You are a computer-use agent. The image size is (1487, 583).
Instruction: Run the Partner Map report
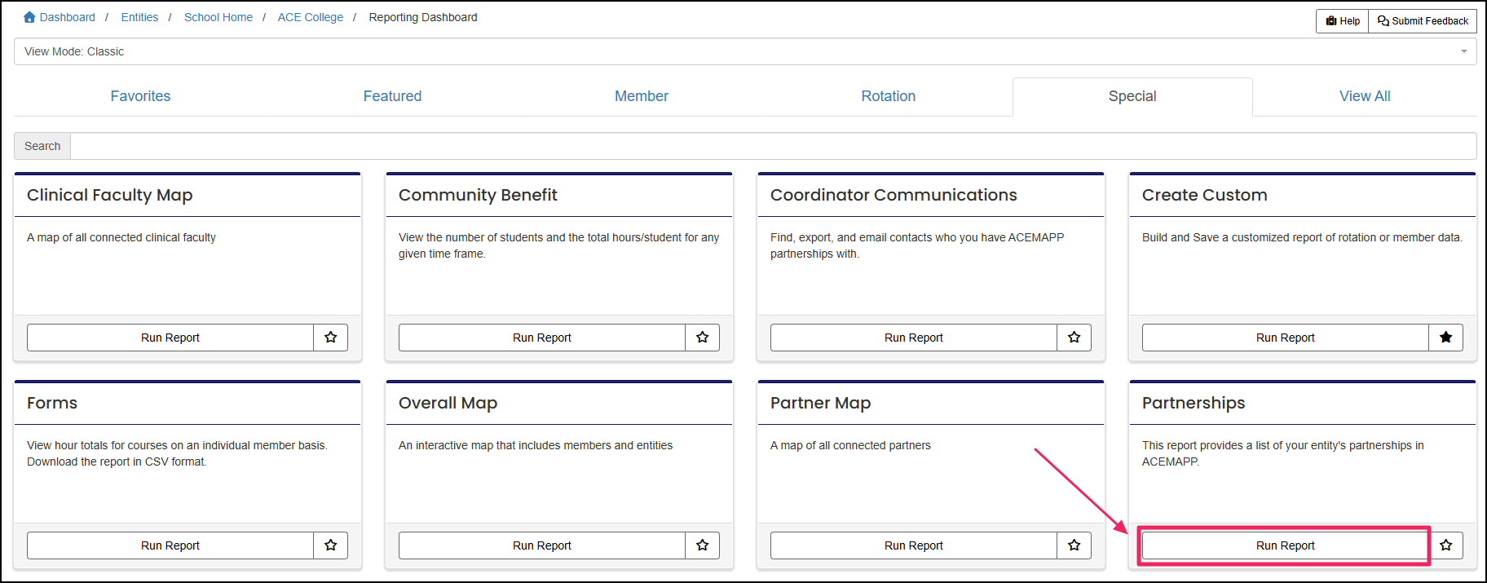[x=914, y=545]
